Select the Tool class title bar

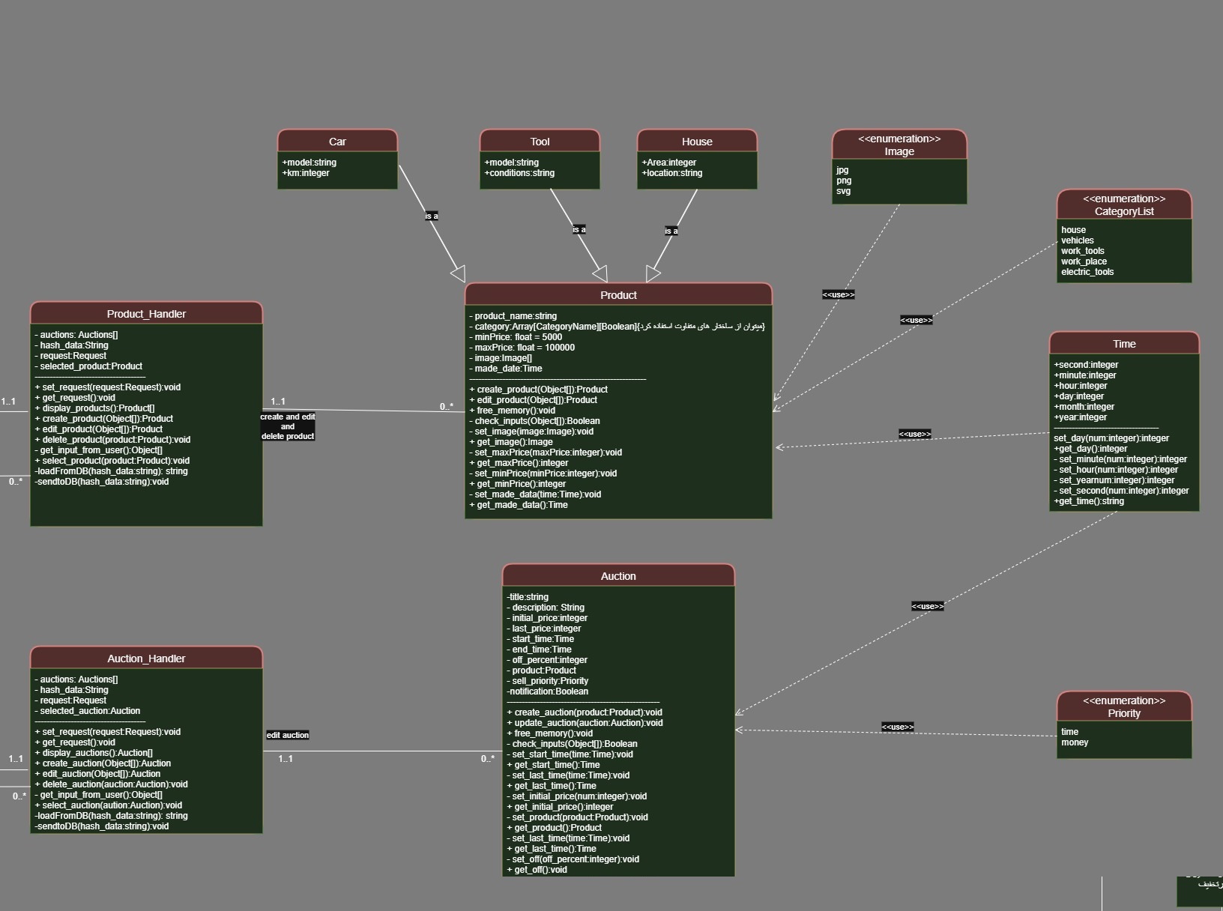coord(539,141)
